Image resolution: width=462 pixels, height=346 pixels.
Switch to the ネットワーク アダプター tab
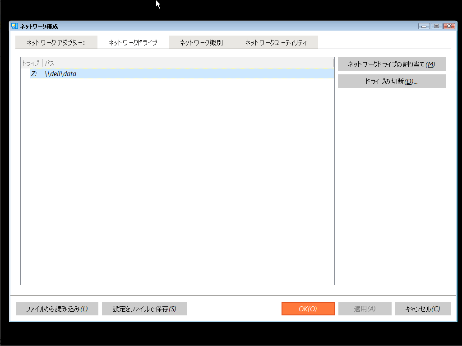tap(56, 42)
